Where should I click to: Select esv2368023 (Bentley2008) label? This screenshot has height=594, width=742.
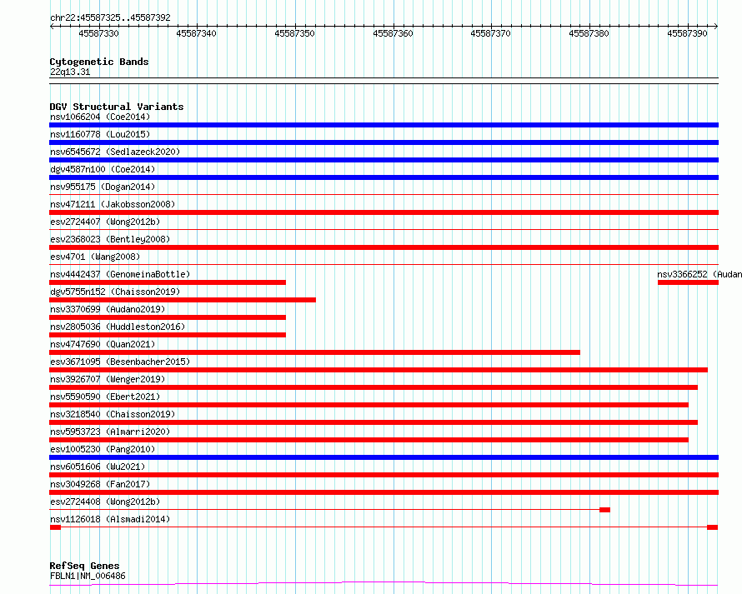click(110, 239)
